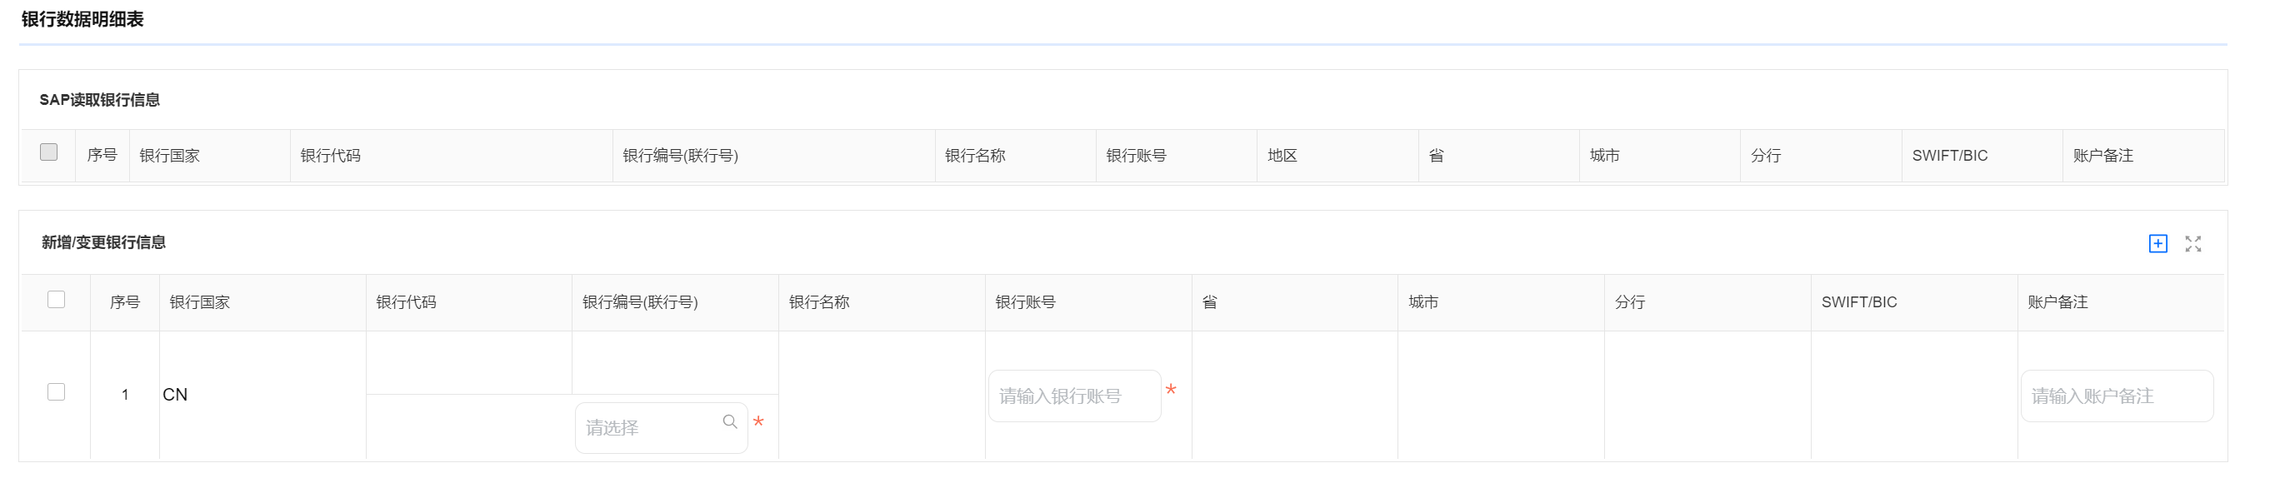Tick the checkbox for row 1

tap(56, 392)
